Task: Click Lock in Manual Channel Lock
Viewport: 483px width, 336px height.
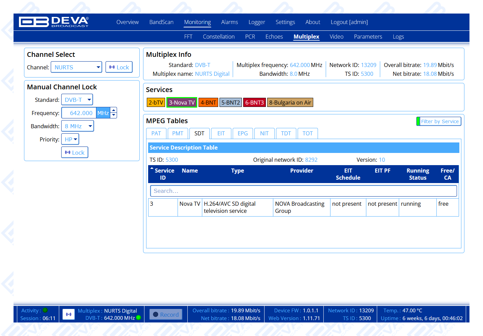Action: (x=75, y=153)
